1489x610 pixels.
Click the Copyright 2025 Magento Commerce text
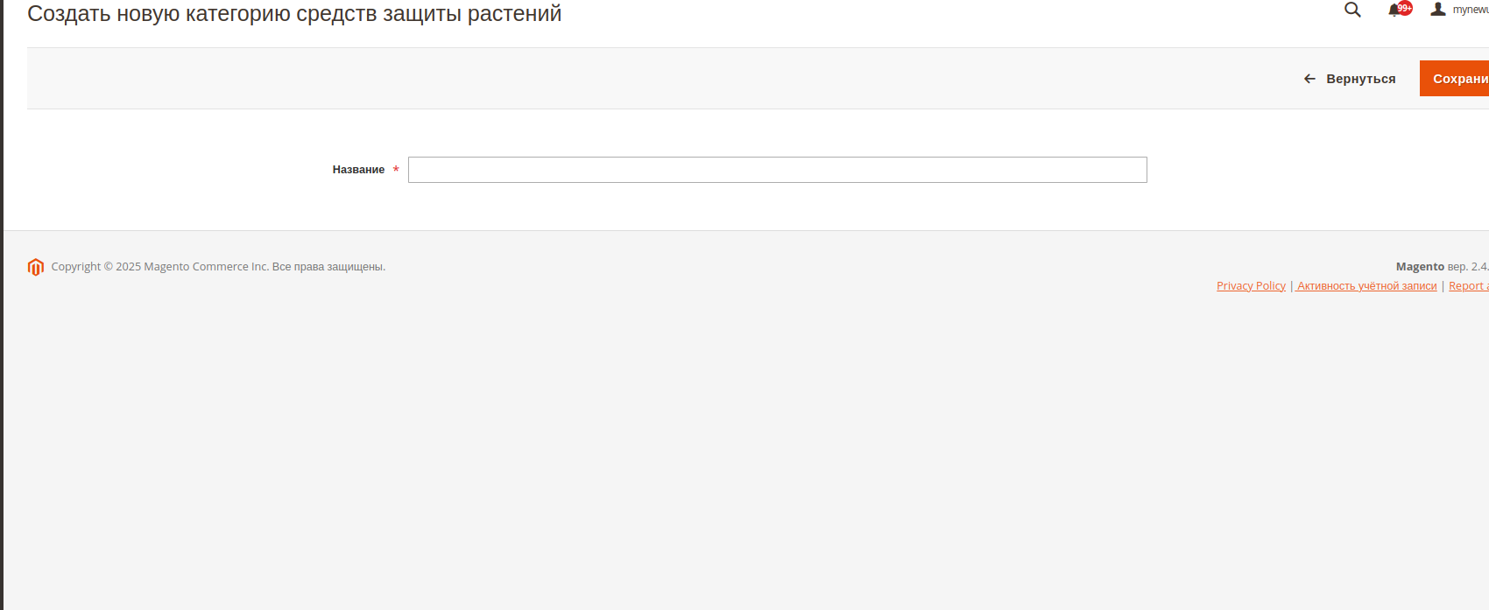[x=218, y=267]
